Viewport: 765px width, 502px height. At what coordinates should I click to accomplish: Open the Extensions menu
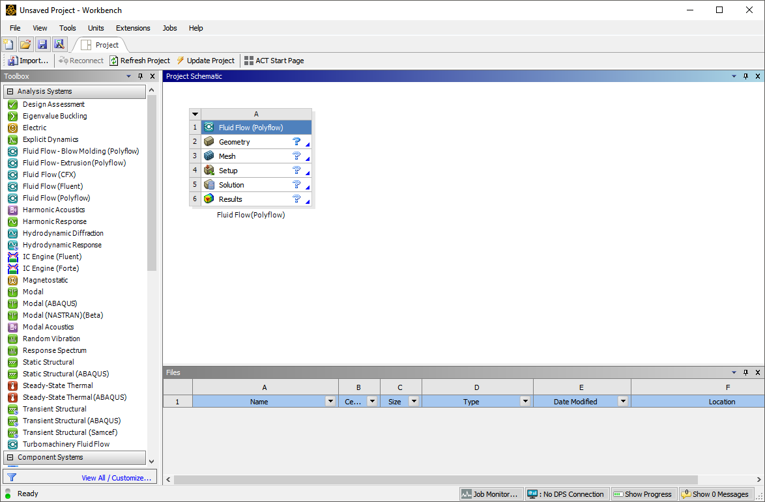(x=133, y=28)
